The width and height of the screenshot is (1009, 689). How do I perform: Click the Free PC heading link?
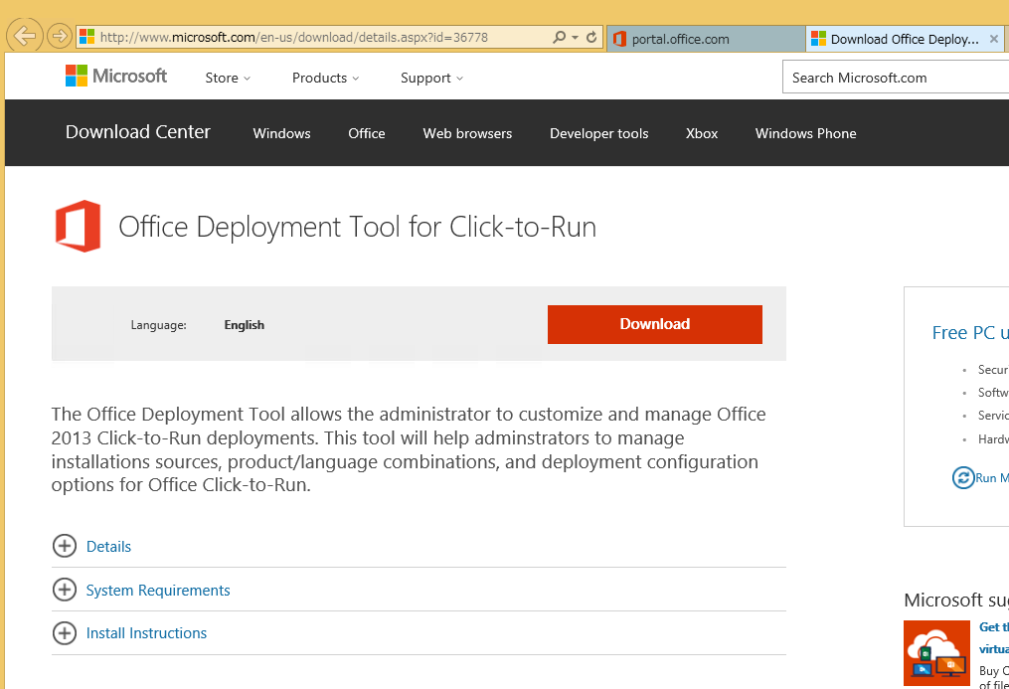click(x=970, y=333)
